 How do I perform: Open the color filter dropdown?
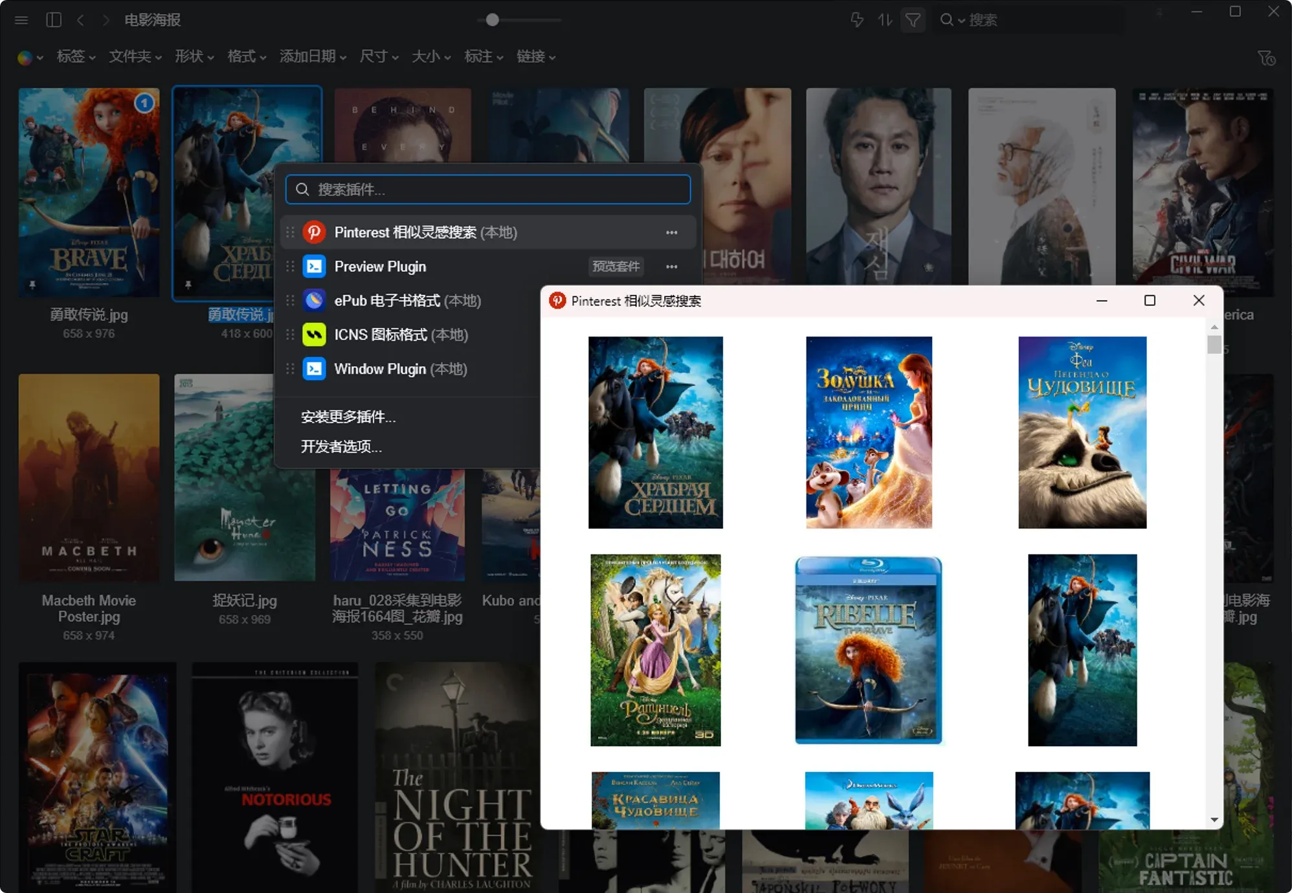30,58
